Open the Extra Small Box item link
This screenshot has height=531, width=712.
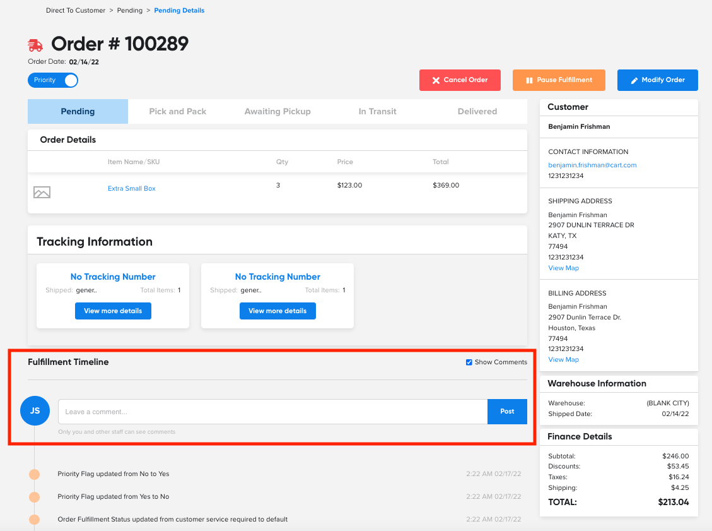132,189
